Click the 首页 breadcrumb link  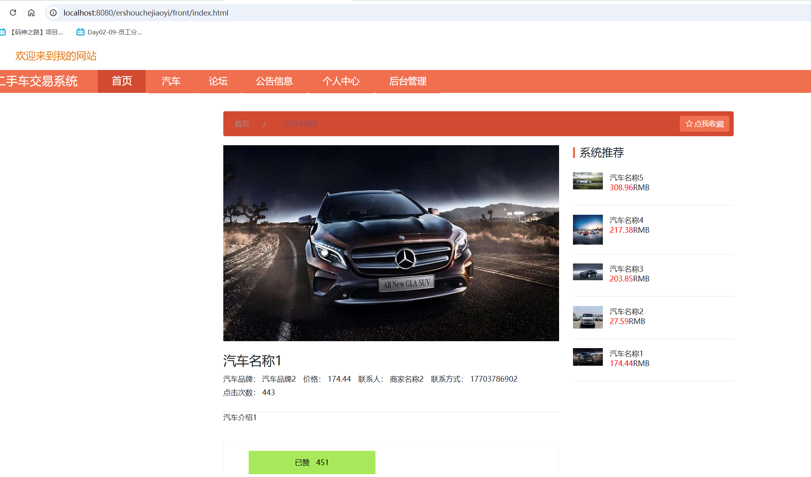click(x=242, y=124)
